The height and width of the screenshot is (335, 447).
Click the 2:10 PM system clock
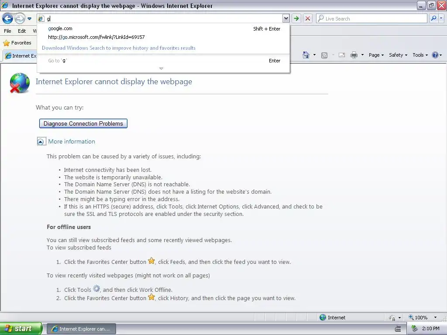point(431,329)
